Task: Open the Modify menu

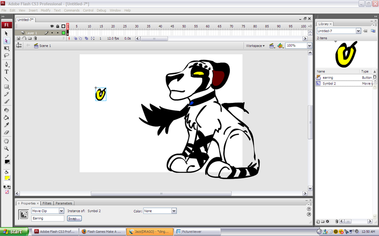Action: [45, 10]
